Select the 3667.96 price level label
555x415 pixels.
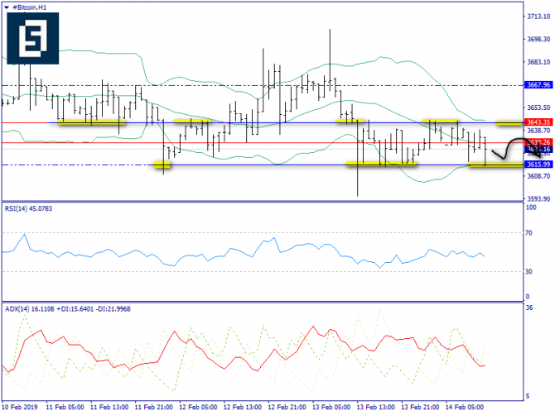538,85
